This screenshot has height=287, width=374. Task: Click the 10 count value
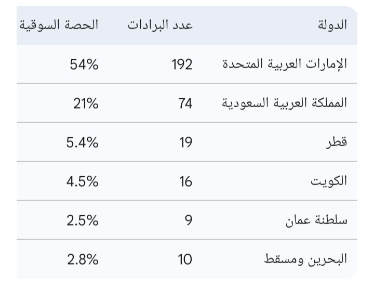coord(184,259)
